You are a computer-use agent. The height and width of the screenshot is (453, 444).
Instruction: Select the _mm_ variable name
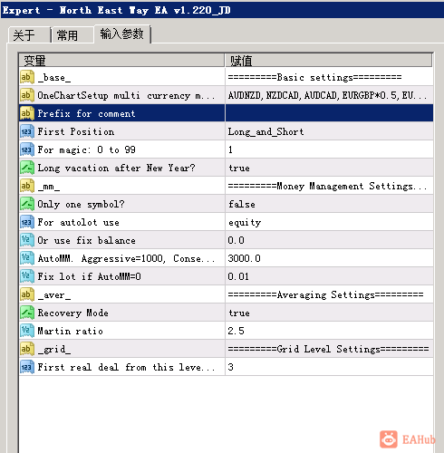click(49, 186)
